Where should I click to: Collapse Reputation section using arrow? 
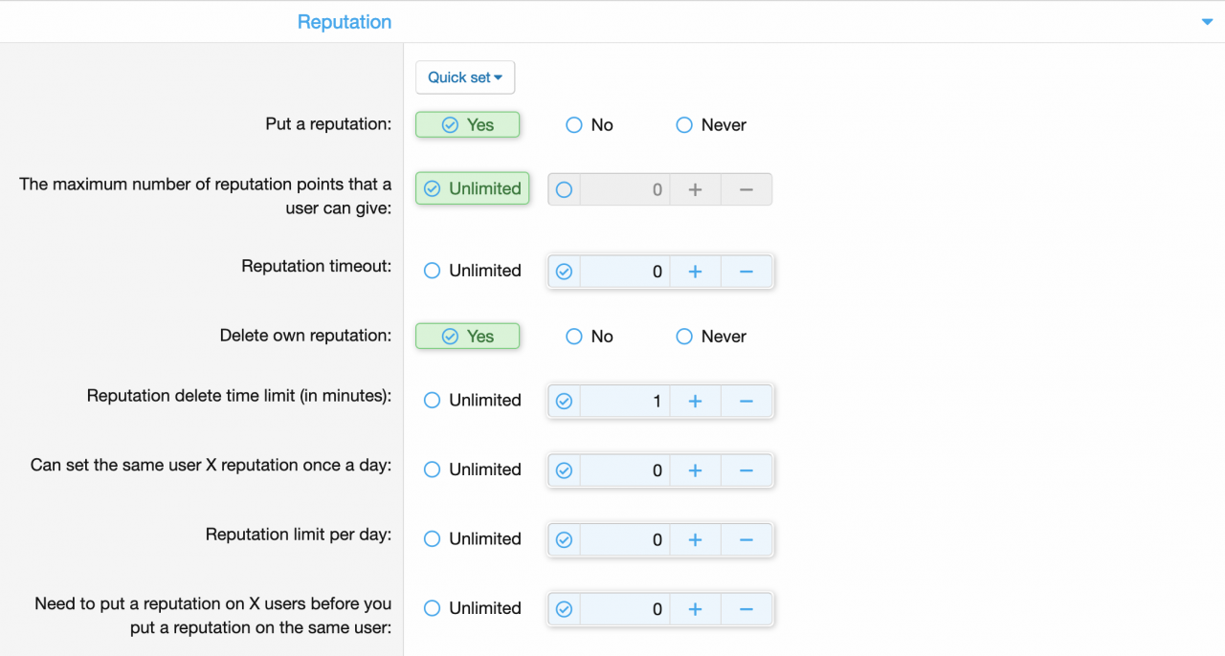(x=1207, y=22)
